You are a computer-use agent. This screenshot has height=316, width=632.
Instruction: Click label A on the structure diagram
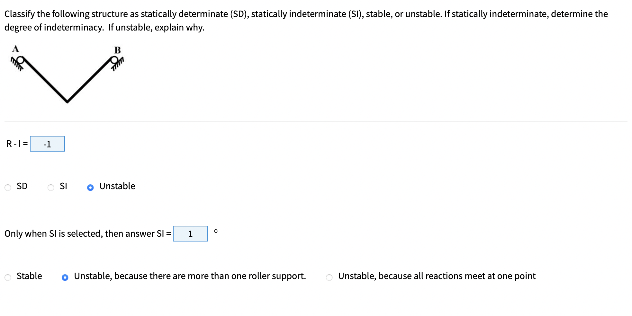pyautogui.click(x=15, y=48)
